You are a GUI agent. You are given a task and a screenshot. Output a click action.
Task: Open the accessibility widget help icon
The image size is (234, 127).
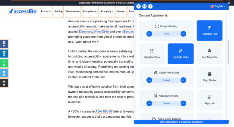click(x=150, y=6)
